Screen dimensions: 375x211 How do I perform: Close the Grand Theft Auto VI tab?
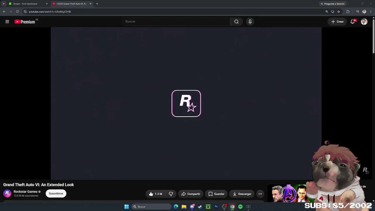click(x=90, y=4)
